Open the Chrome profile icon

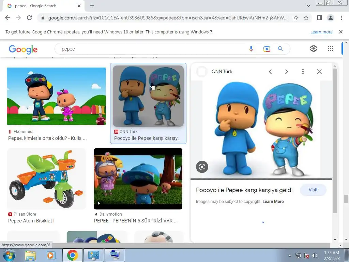tap(331, 18)
